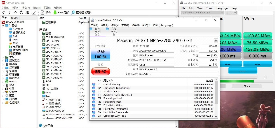
Task: Expand the 显示设备 tree node
Action: tap(3, 67)
